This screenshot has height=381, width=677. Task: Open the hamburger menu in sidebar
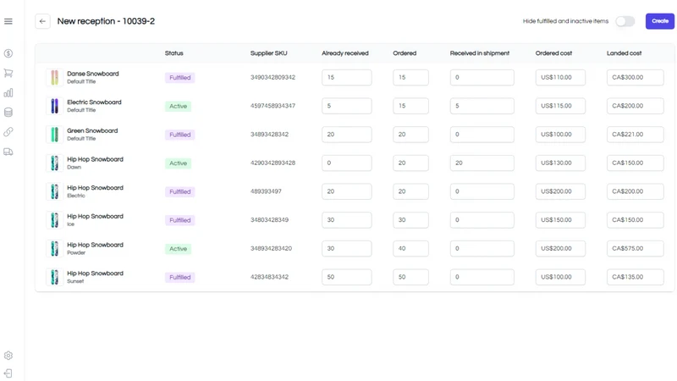(8, 21)
